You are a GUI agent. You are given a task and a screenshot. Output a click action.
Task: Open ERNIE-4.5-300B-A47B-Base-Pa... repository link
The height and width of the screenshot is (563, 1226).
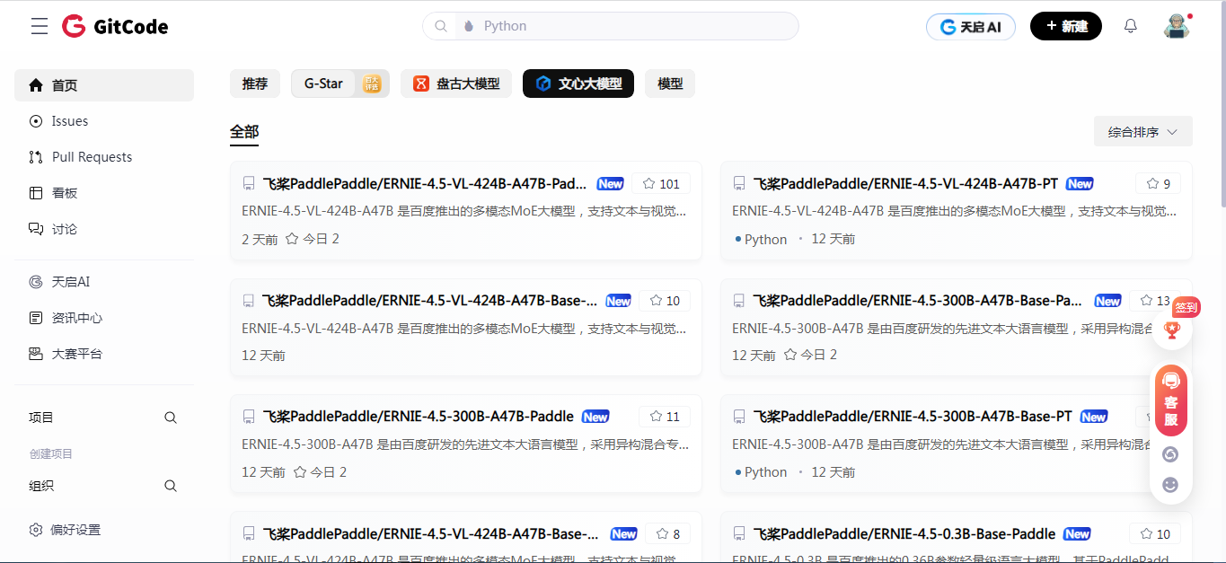[x=917, y=301]
